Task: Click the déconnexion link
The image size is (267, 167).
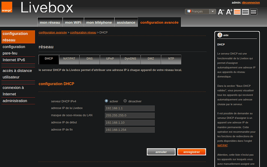Action: tap(251, 3)
